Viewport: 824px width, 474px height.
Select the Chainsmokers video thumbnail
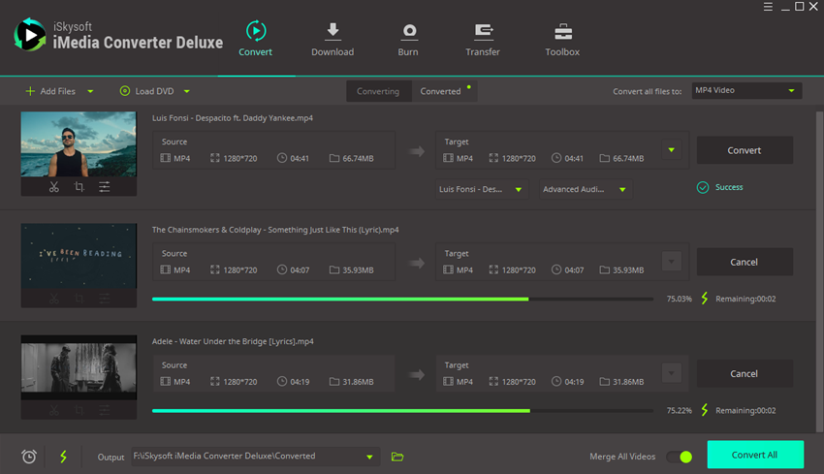[79, 256]
